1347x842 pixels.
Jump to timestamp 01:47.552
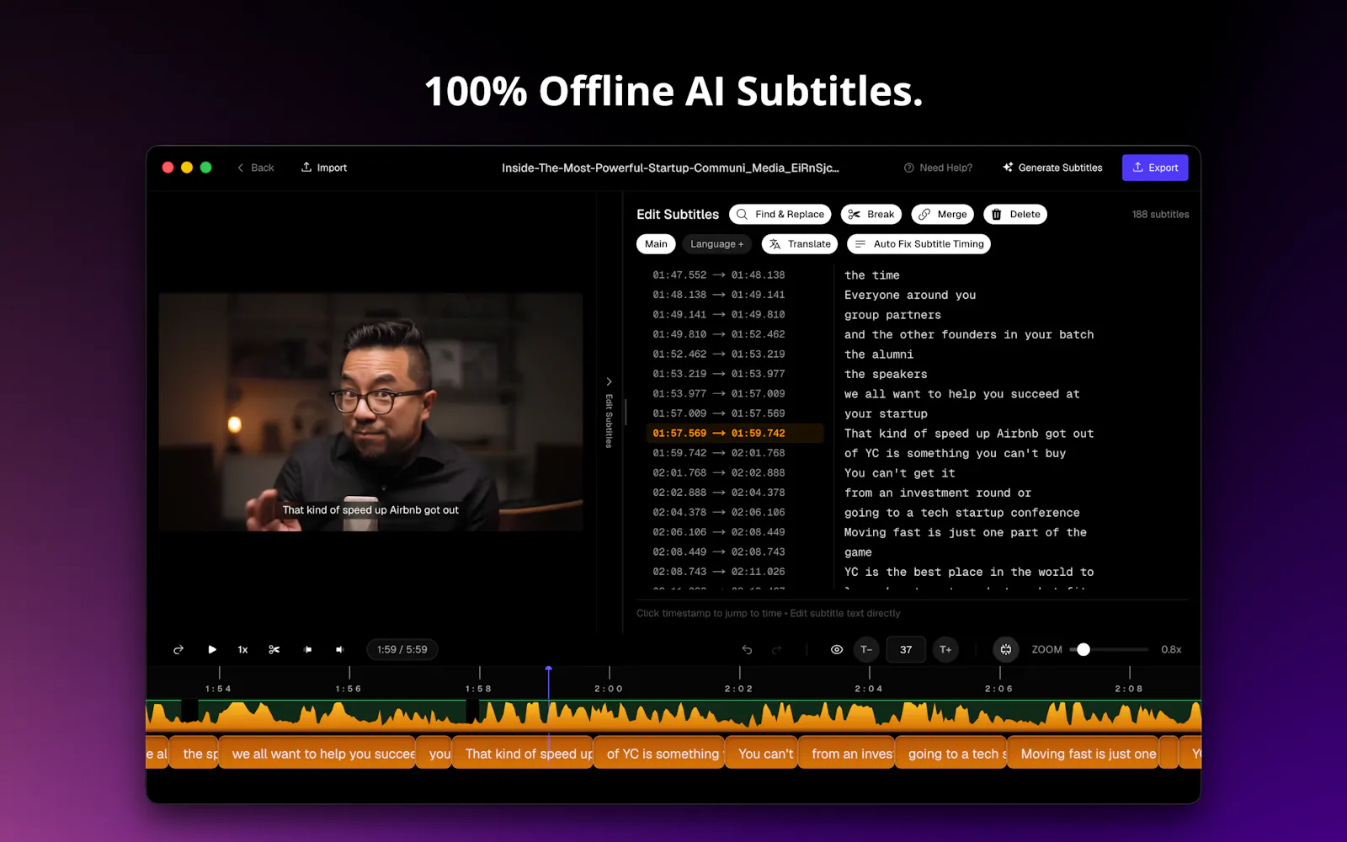tap(679, 275)
